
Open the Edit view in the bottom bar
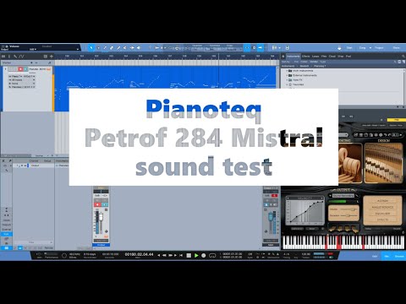[375, 257]
